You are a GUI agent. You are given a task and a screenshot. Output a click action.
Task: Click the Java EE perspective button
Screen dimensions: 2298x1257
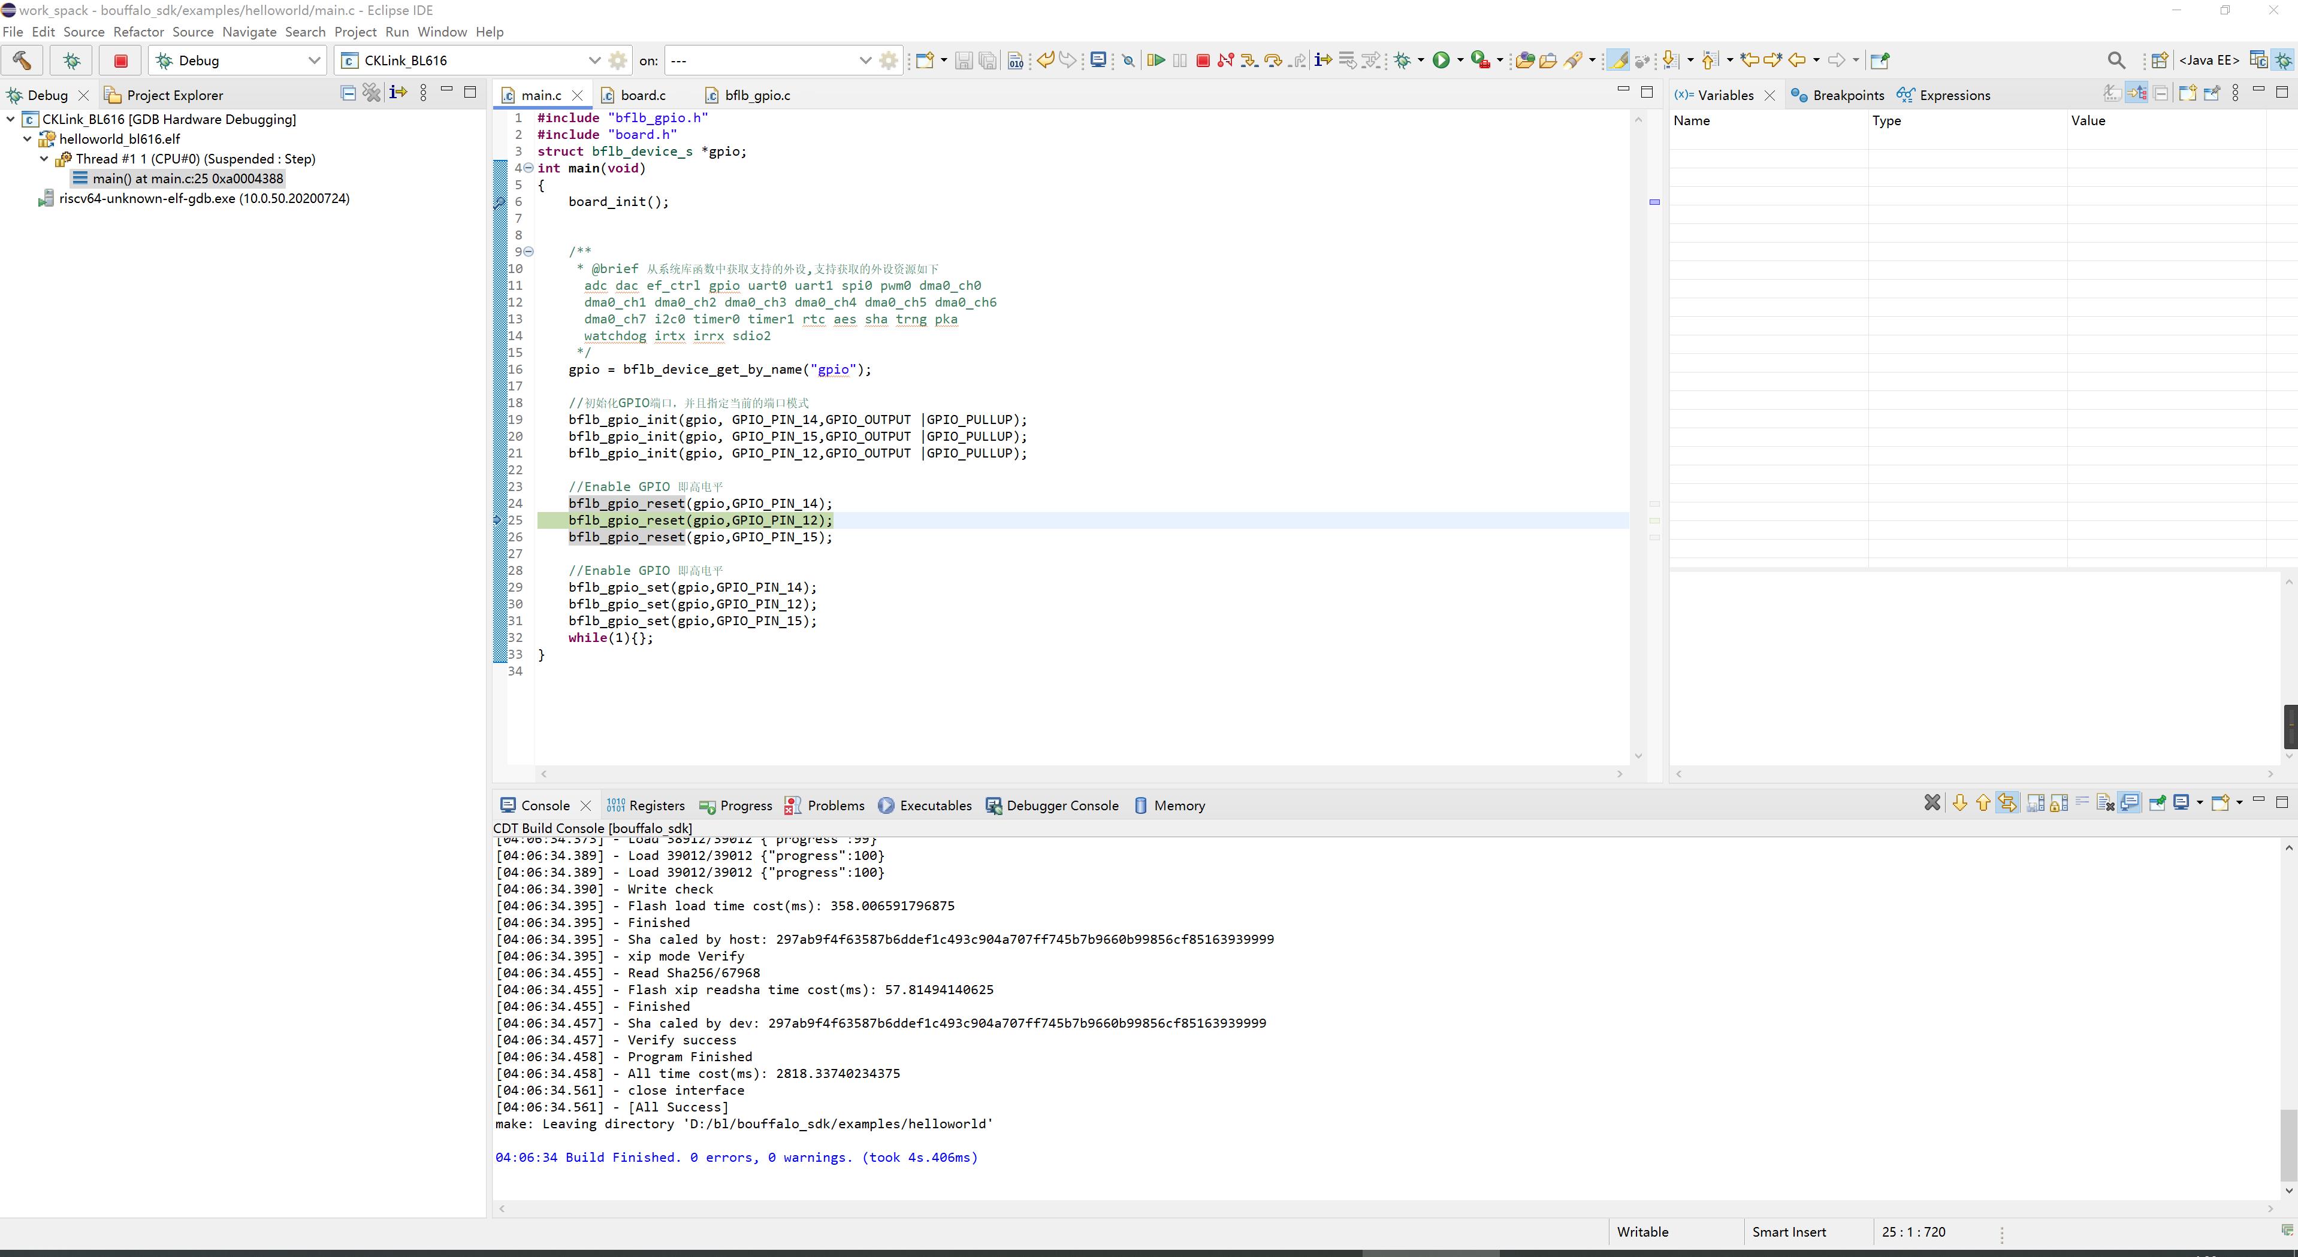[2209, 60]
